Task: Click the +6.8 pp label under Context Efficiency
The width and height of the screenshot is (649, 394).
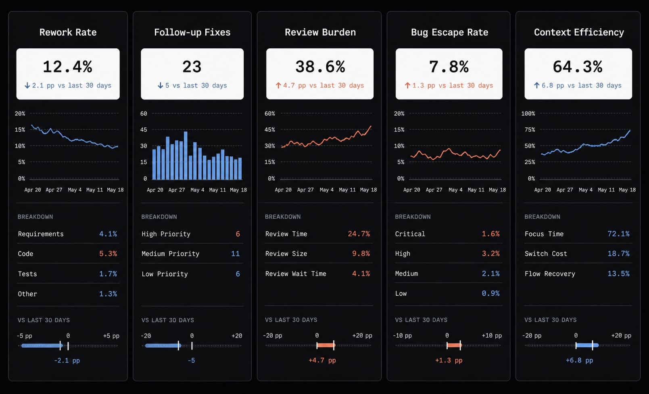Action: [579, 360]
